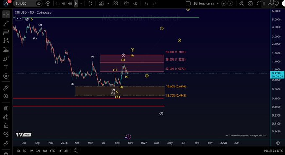Hide all drawings with eye icon
Viewport: 285px width, 155px height.
tap(6, 134)
